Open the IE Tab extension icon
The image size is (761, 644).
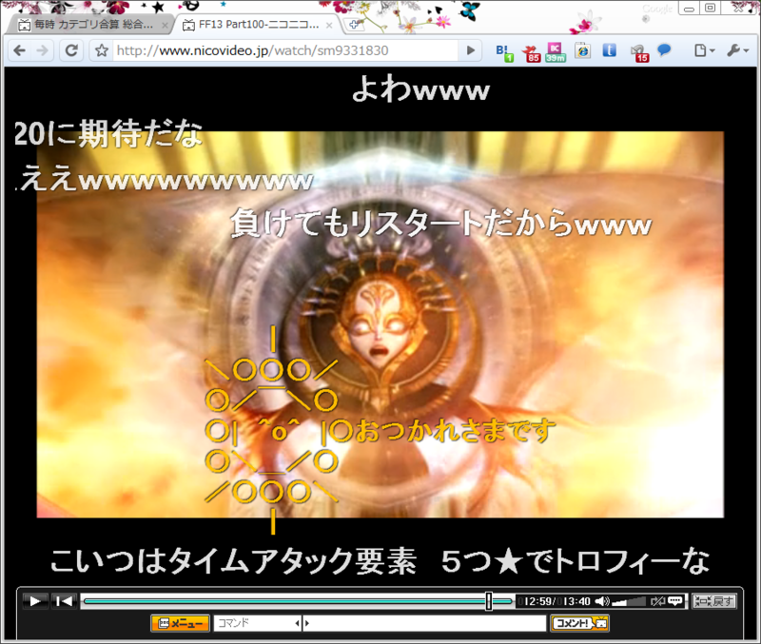582,51
